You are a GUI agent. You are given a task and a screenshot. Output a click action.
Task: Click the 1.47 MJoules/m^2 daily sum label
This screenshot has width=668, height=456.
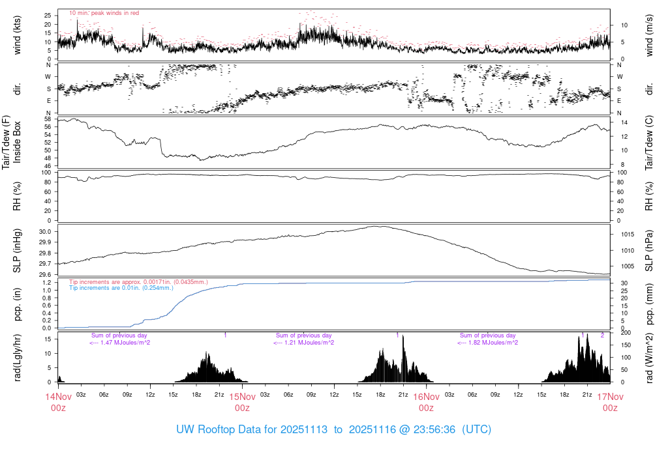pyautogui.click(x=120, y=343)
